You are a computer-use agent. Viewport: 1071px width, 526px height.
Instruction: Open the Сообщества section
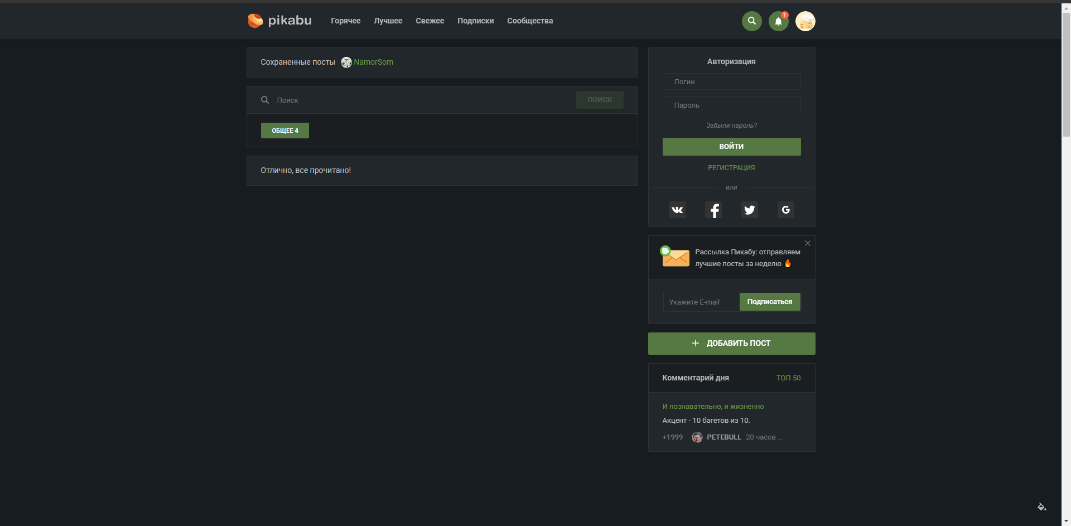[530, 21]
